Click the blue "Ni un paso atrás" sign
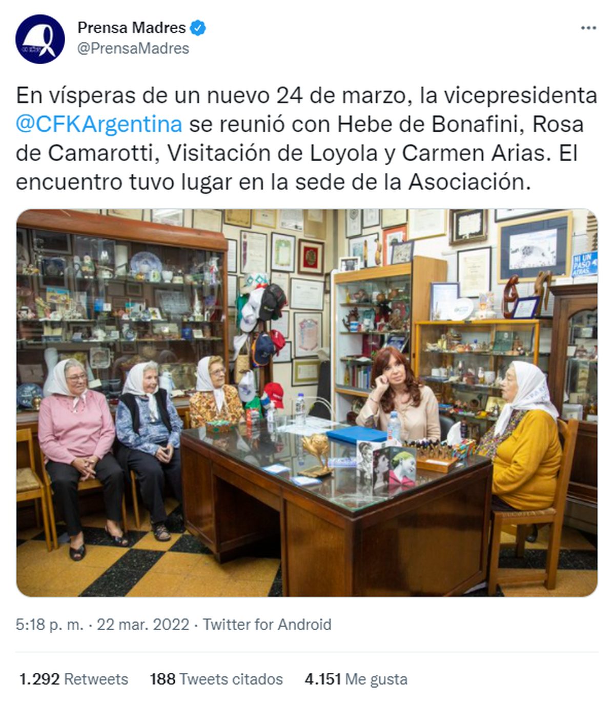615x701 pixels. click(584, 264)
